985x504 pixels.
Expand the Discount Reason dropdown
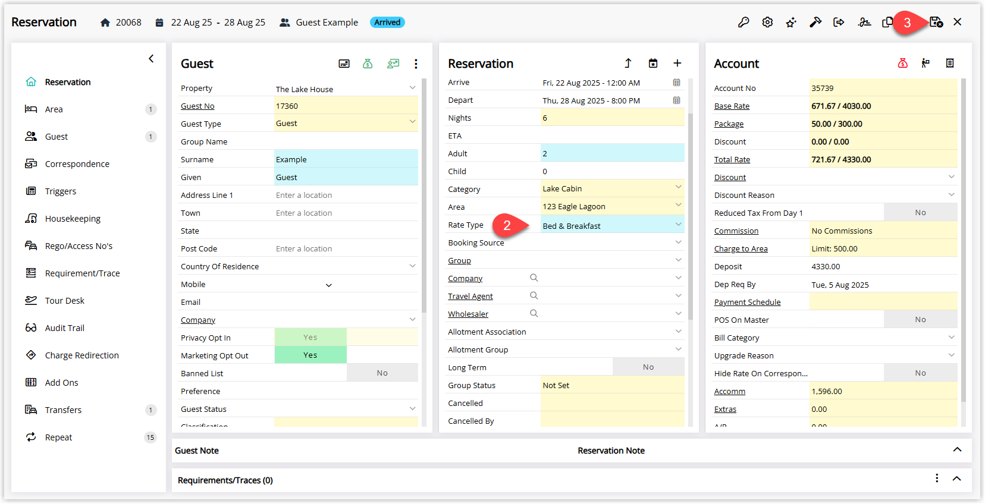tap(951, 194)
